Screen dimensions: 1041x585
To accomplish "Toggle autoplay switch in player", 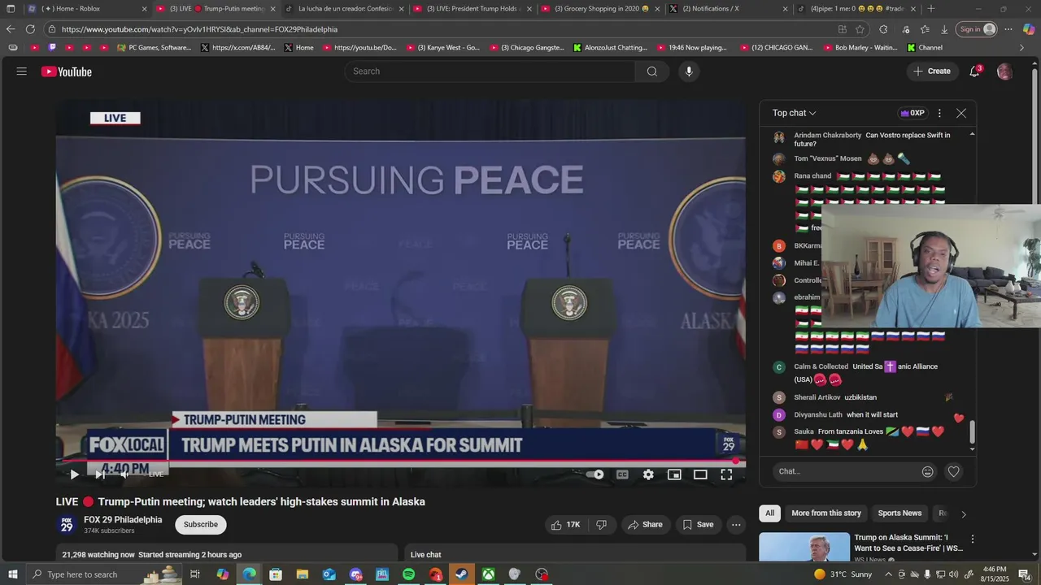I will tap(596, 474).
